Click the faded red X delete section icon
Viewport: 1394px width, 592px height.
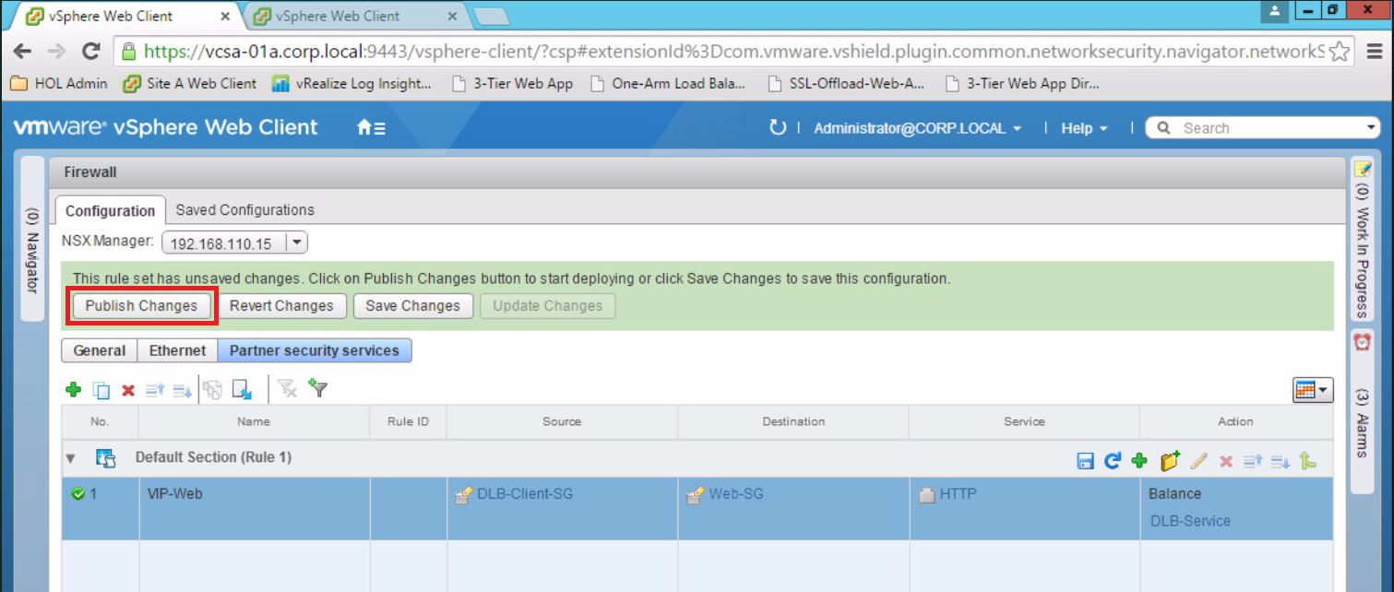click(1226, 461)
